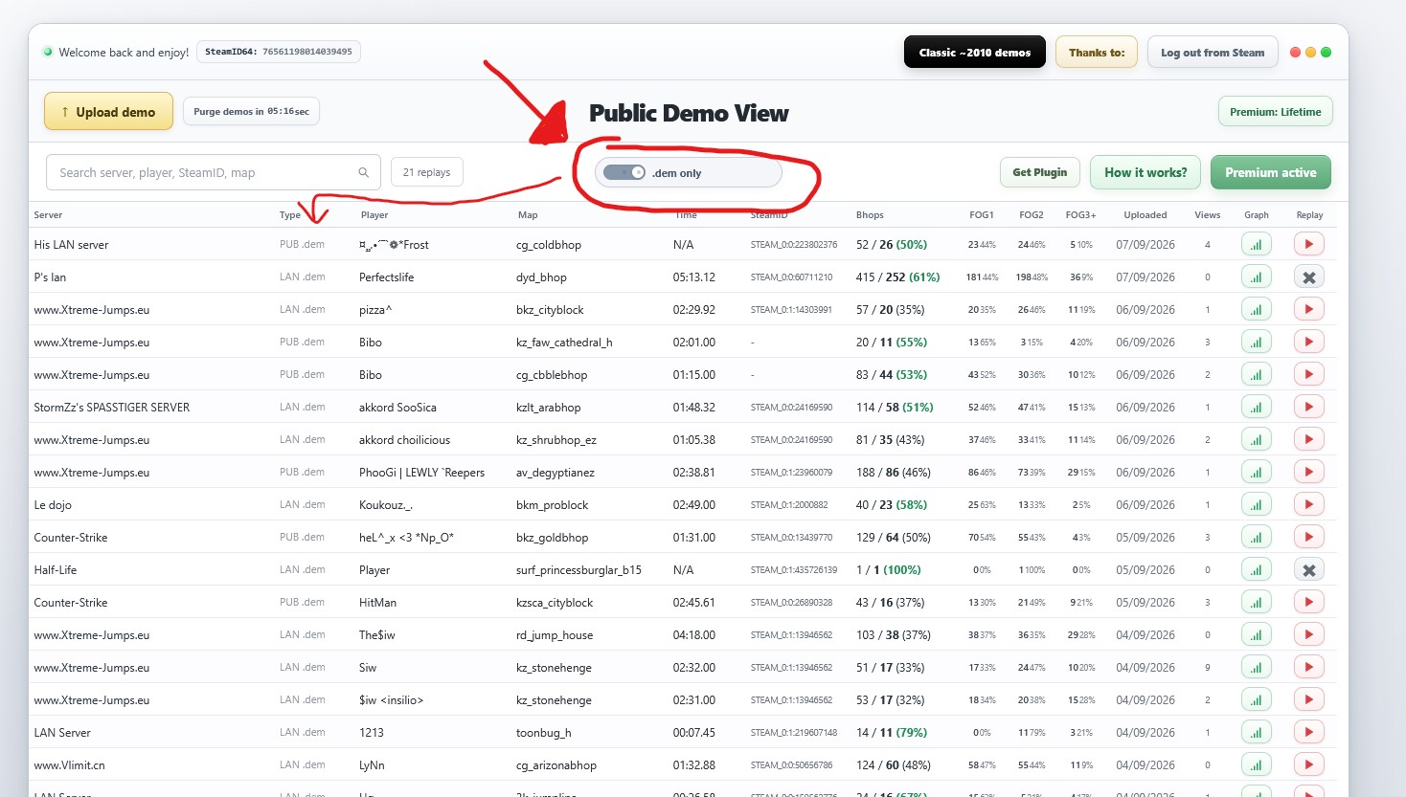Sort by the Uploaded column header
This screenshot has width=1406, height=797.
1145,215
